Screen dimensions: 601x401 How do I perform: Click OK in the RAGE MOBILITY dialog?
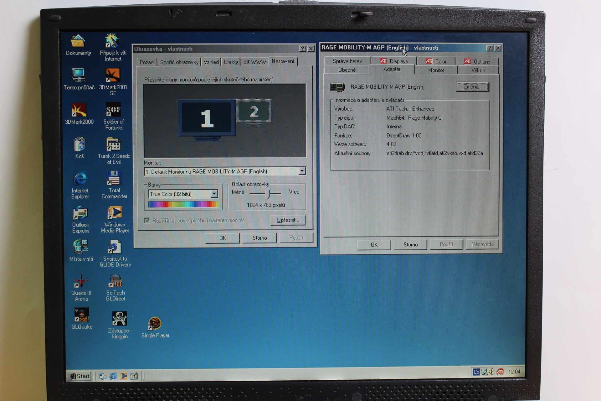click(x=374, y=245)
